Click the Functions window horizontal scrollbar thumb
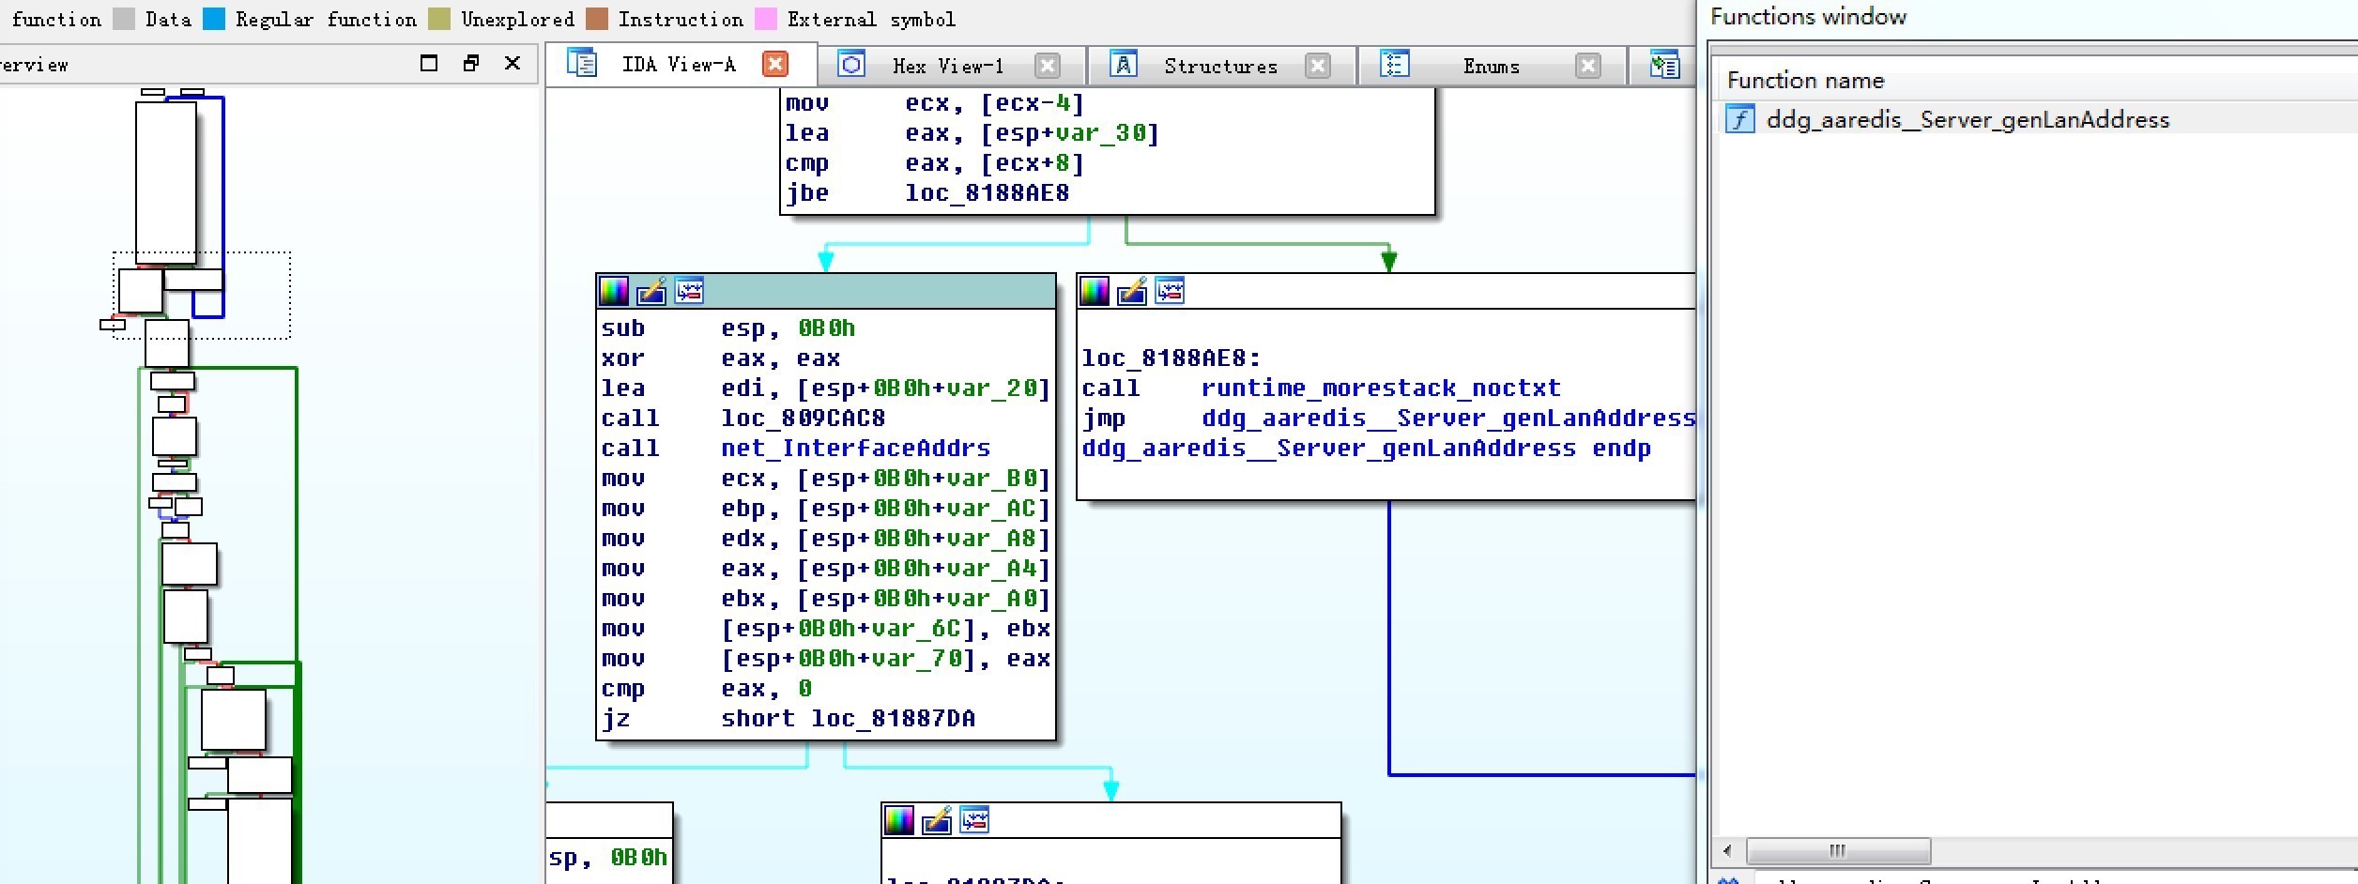 (x=1837, y=851)
